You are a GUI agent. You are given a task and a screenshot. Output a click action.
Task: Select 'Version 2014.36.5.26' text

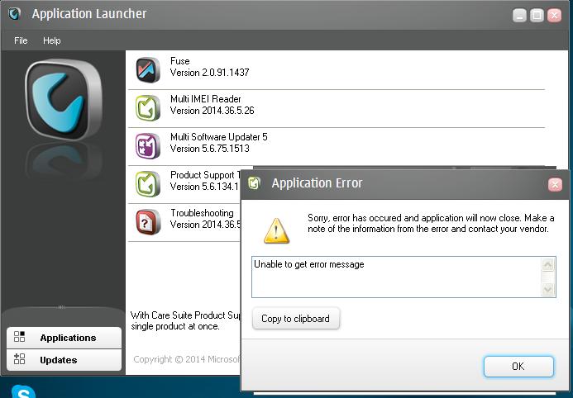tap(212, 111)
